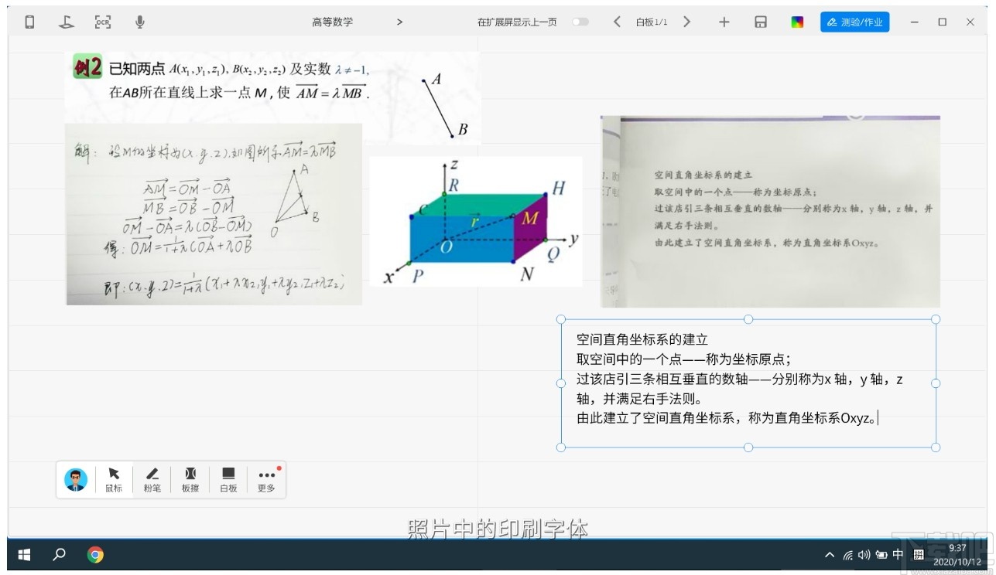Open the mobile device connection icon
Screen dimensions: 996x575
tap(29, 22)
